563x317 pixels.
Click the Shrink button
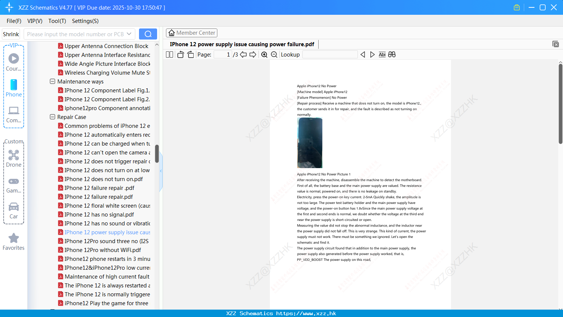tap(11, 34)
